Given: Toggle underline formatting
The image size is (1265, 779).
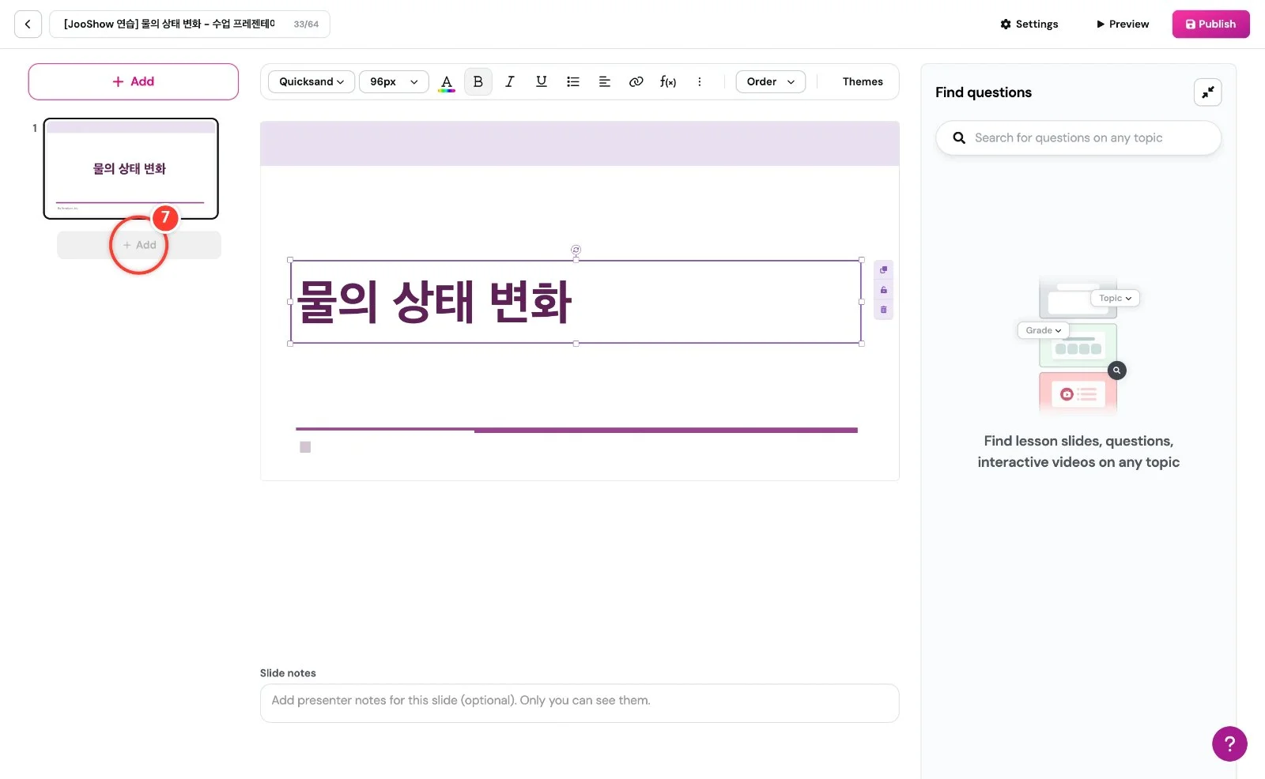Looking at the screenshot, I should [542, 81].
